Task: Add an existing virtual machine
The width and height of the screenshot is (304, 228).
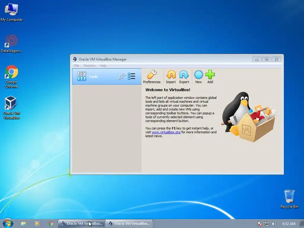Action: tap(210, 77)
